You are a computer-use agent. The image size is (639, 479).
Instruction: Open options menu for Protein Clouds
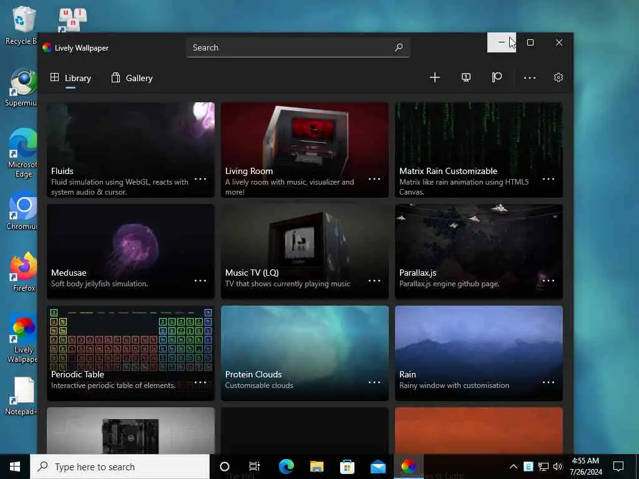pyautogui.click(x=374, y=382)
